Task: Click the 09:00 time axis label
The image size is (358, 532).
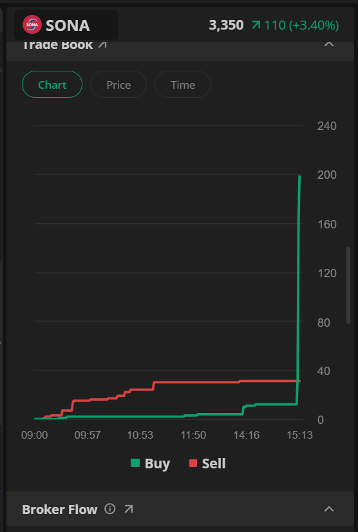Action: [x=34, y=436]
